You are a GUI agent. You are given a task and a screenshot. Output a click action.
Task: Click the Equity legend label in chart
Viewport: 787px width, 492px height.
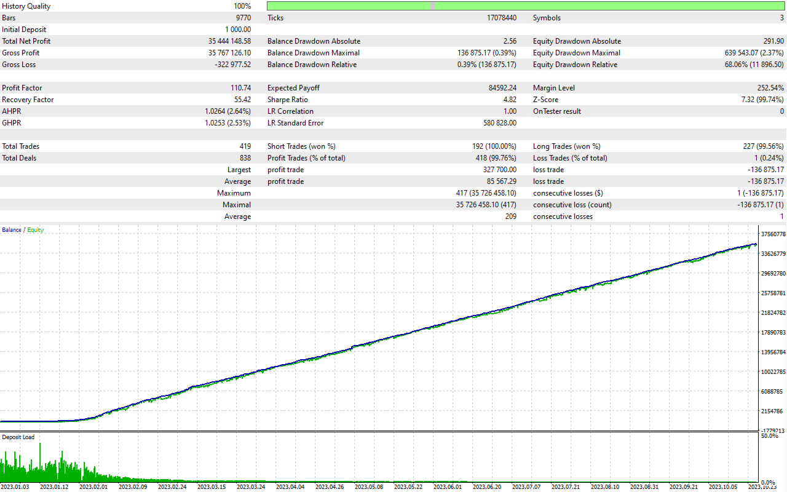click(35, 230)
